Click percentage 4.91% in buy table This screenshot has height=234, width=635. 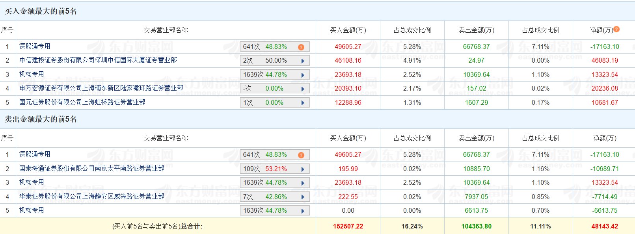pyautogui.click(x=412, y=61)
